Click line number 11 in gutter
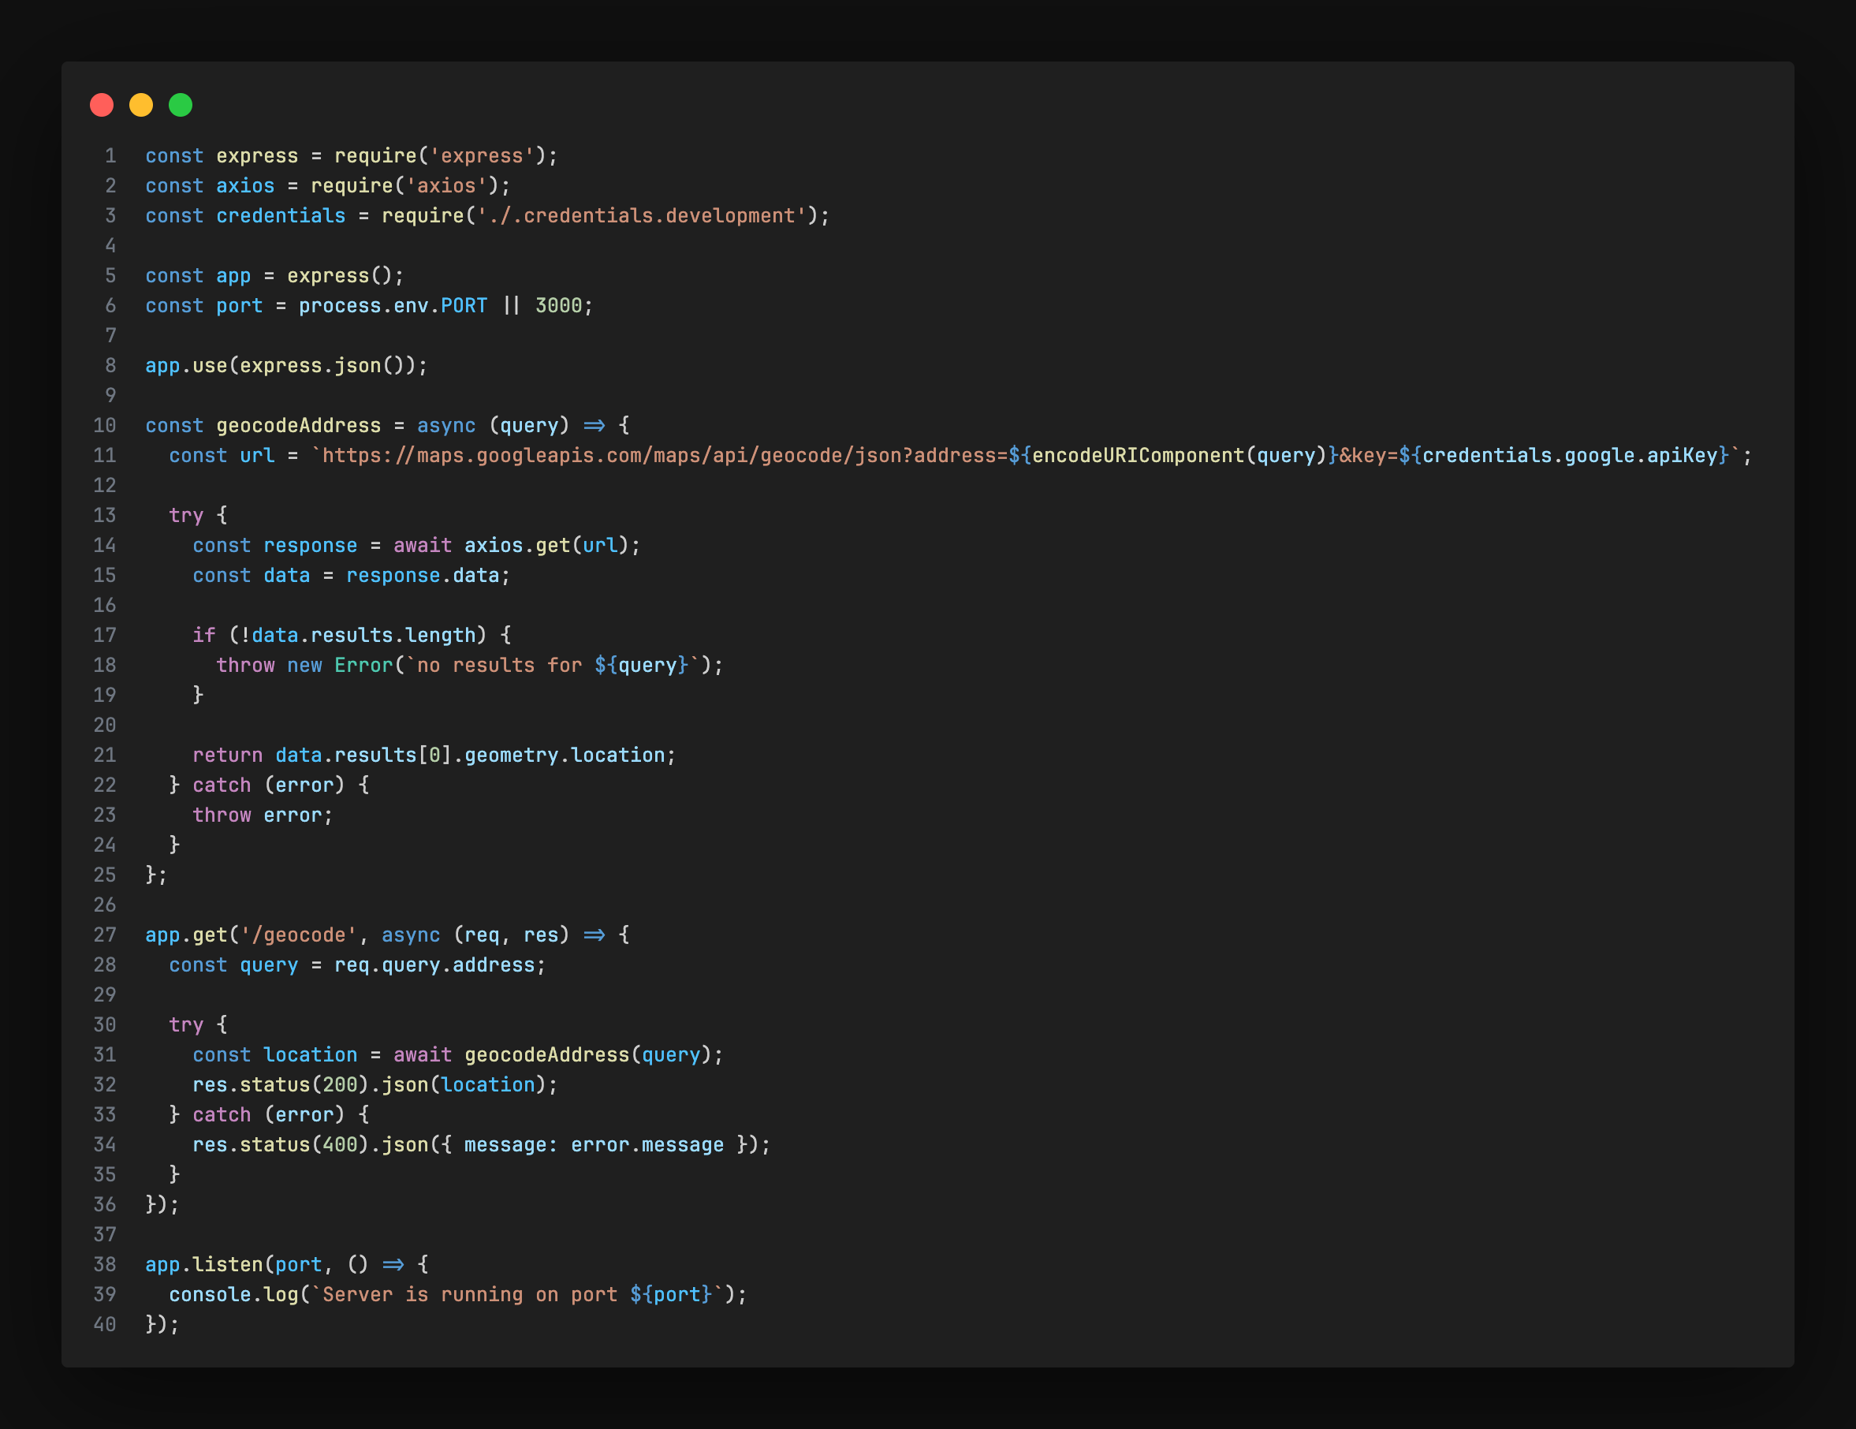 [x=105, y=456]
